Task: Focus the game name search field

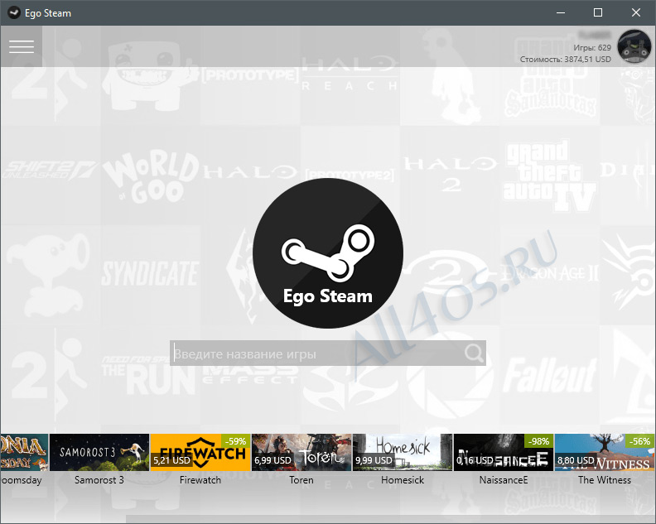Action: pos(327,353)
